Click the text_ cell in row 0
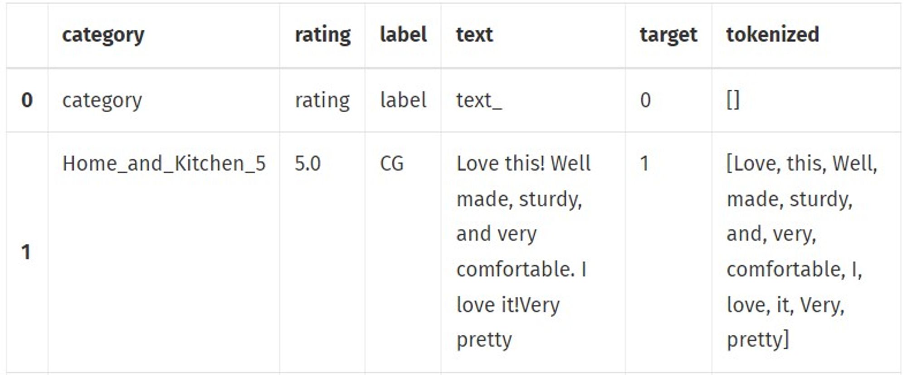Screen dimensions: 907x375 [x=479, y=101]
